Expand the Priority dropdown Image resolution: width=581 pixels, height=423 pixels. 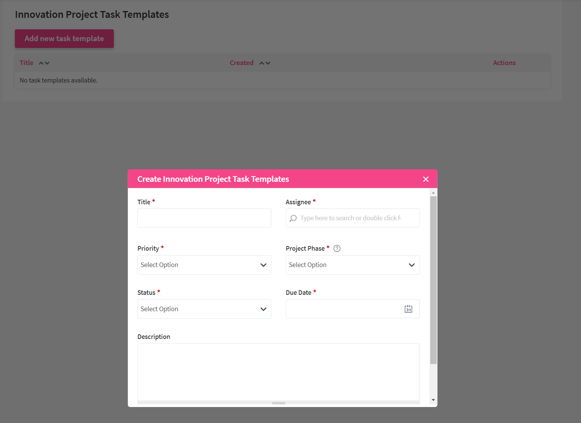pos(204,265)
